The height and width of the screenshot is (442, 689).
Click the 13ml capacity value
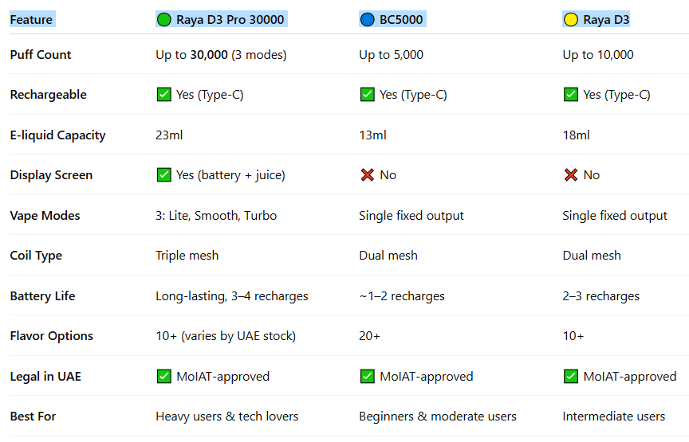pos(372,135)
